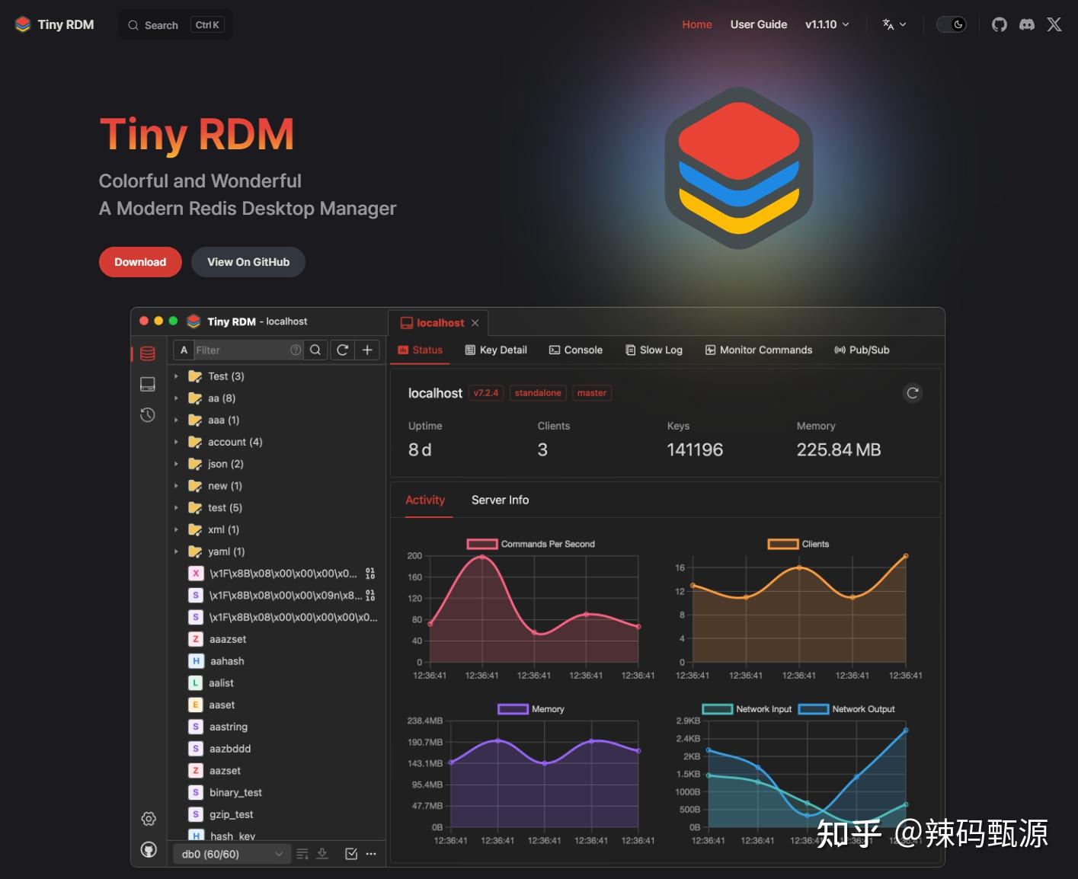1078x879 pixels.
Task: Click the load all keys download icon
Action: point(322,854)
